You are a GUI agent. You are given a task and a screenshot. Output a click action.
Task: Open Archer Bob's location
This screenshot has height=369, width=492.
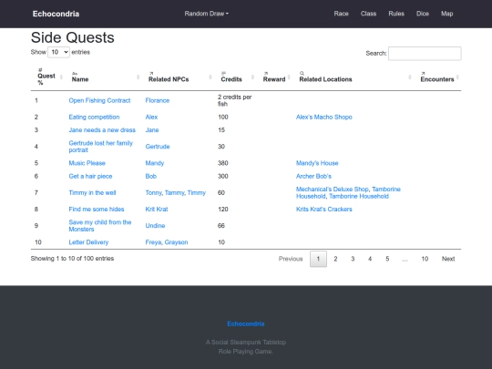pos(313,176)
